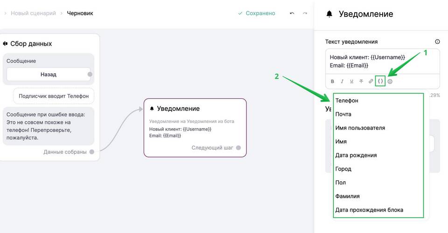Open Новый сценарий breadcrumb link
This screenshot has height=233, width=448.
point(34,13)
